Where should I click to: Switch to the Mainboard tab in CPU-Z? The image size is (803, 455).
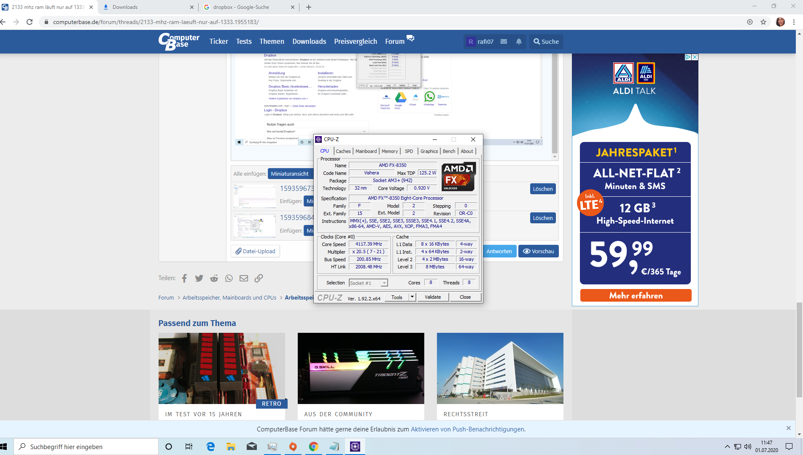[x=366, y=151]
